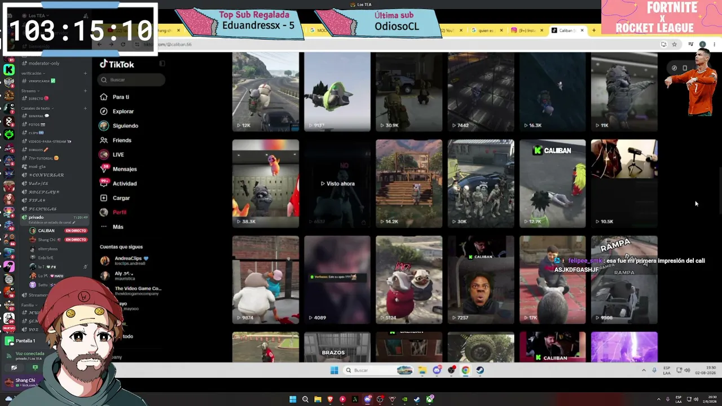Bookmark the page with the star icon
722x406 pixels.
[674, 44]
